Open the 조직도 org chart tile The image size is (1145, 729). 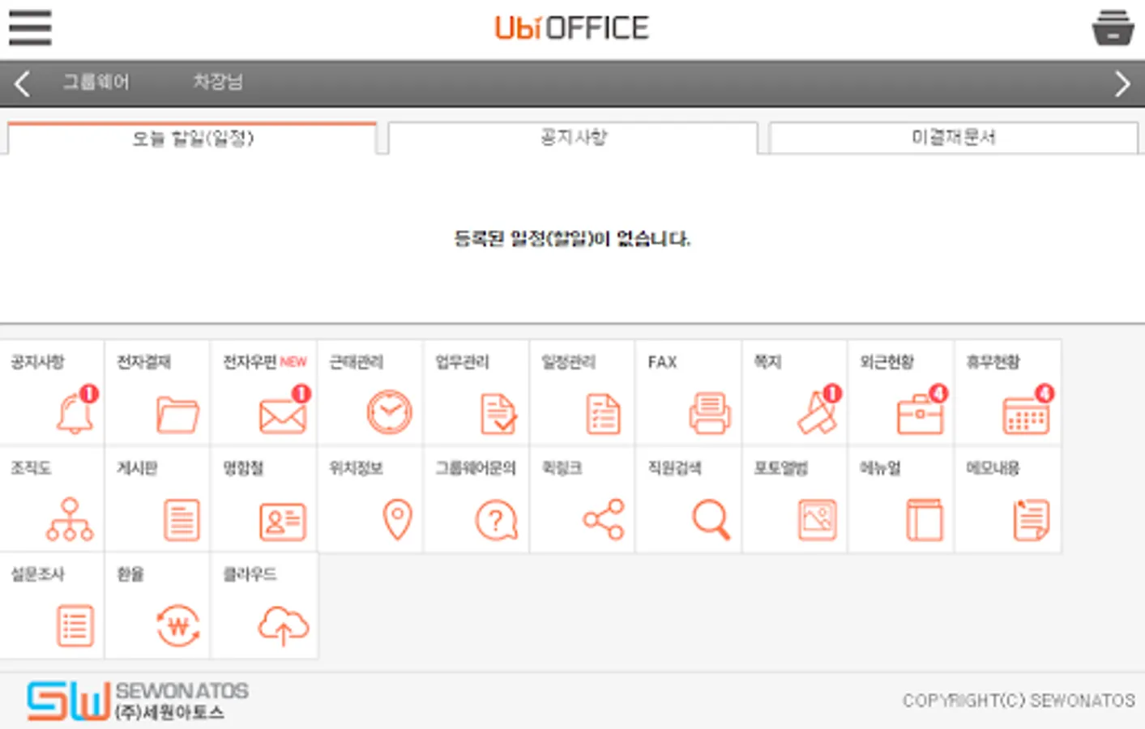click(x=52, y=499)
